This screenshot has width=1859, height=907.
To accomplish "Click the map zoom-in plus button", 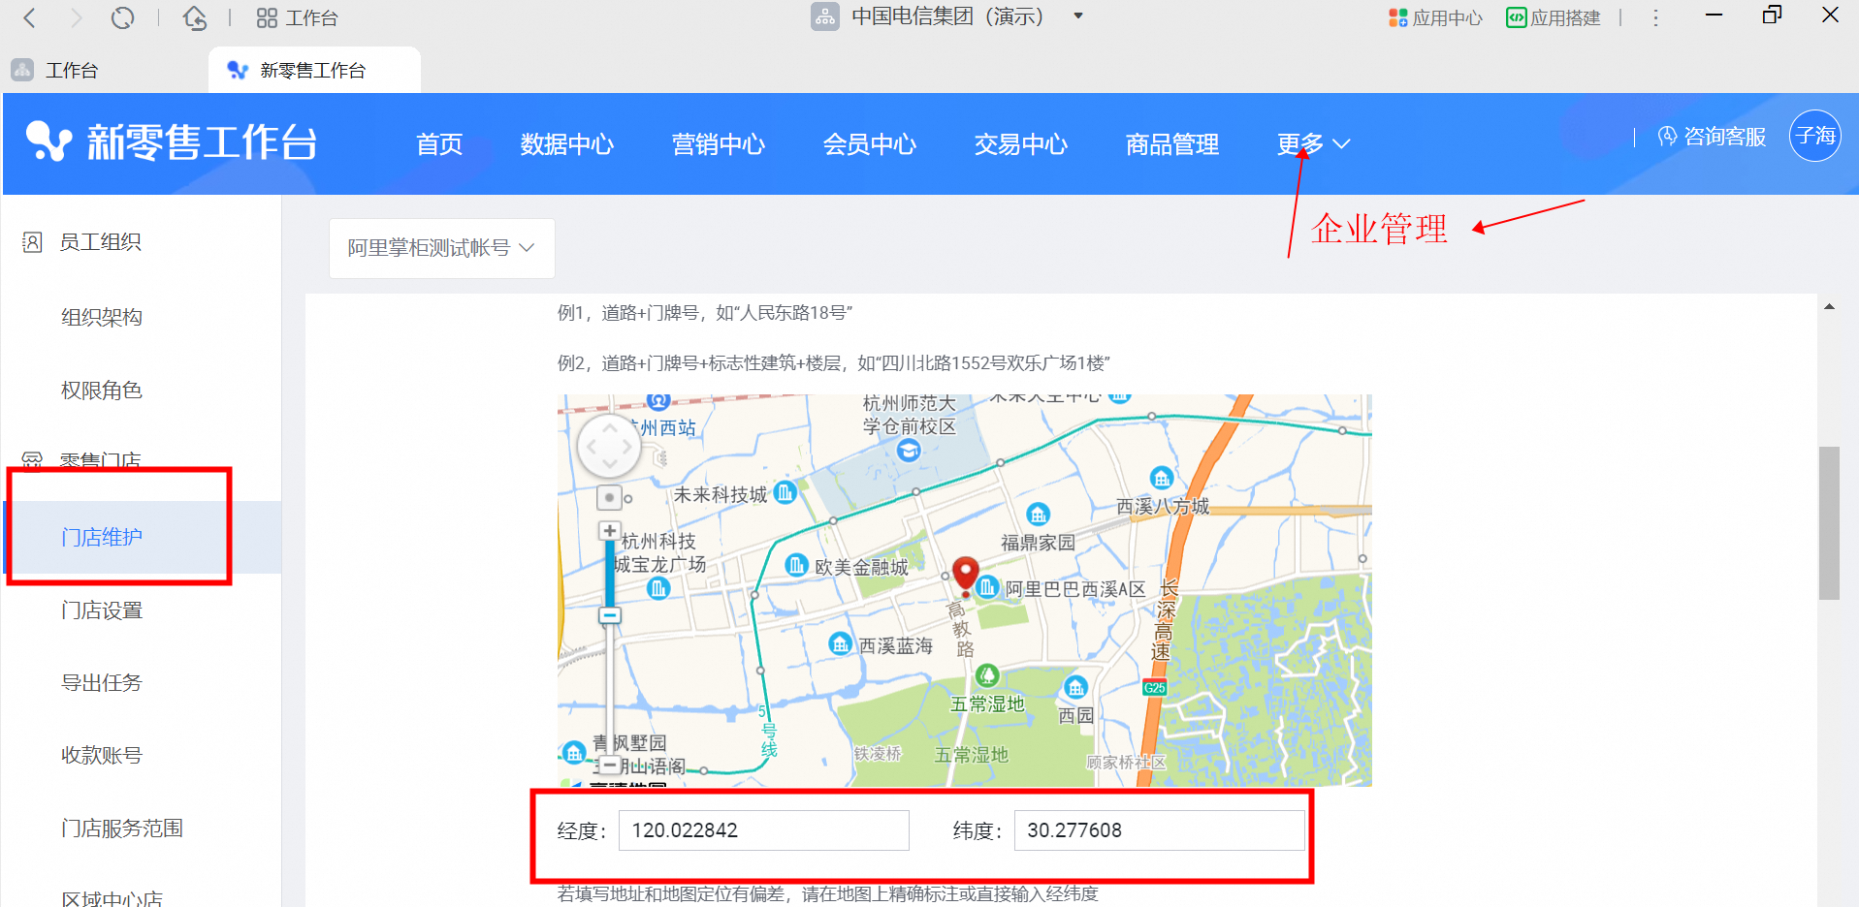I will [609, 531].
